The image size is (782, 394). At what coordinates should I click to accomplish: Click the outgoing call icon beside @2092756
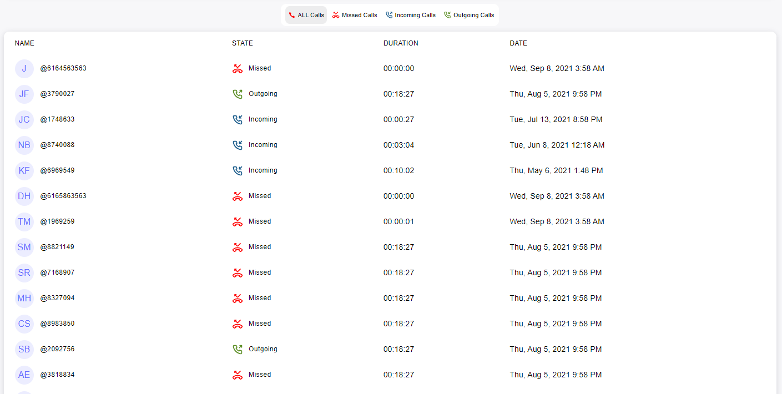pos(238,348)
